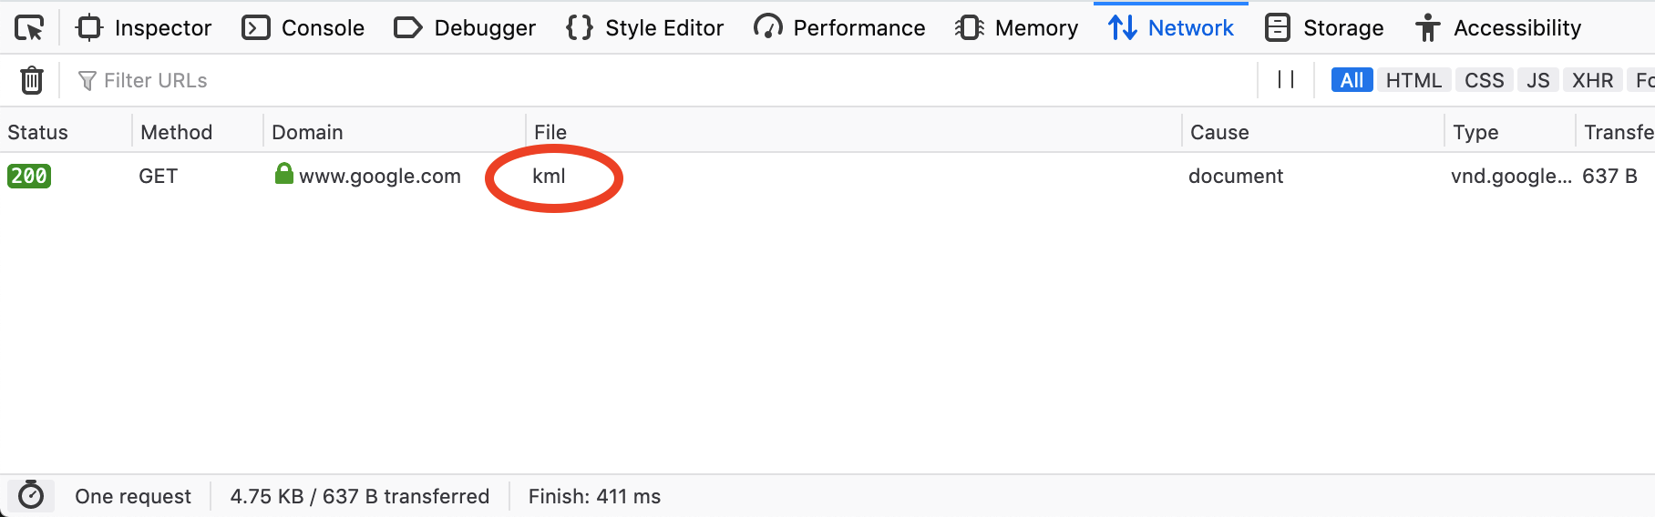Open the Memory panel
1655x517 pixels.
click(1016, 28)
